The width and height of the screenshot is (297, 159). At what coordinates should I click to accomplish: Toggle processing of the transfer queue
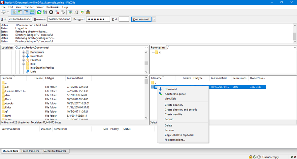point(45,12)
